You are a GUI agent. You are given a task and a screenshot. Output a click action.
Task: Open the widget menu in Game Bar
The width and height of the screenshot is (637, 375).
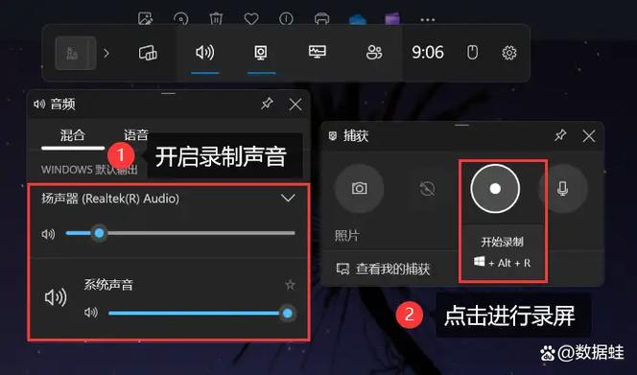148,53
